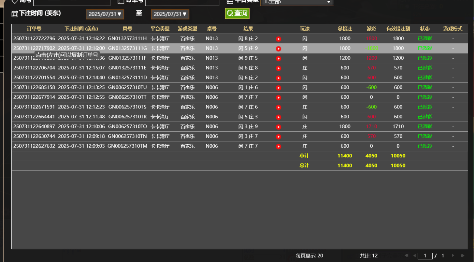Jump to the first page arrow

406,256
